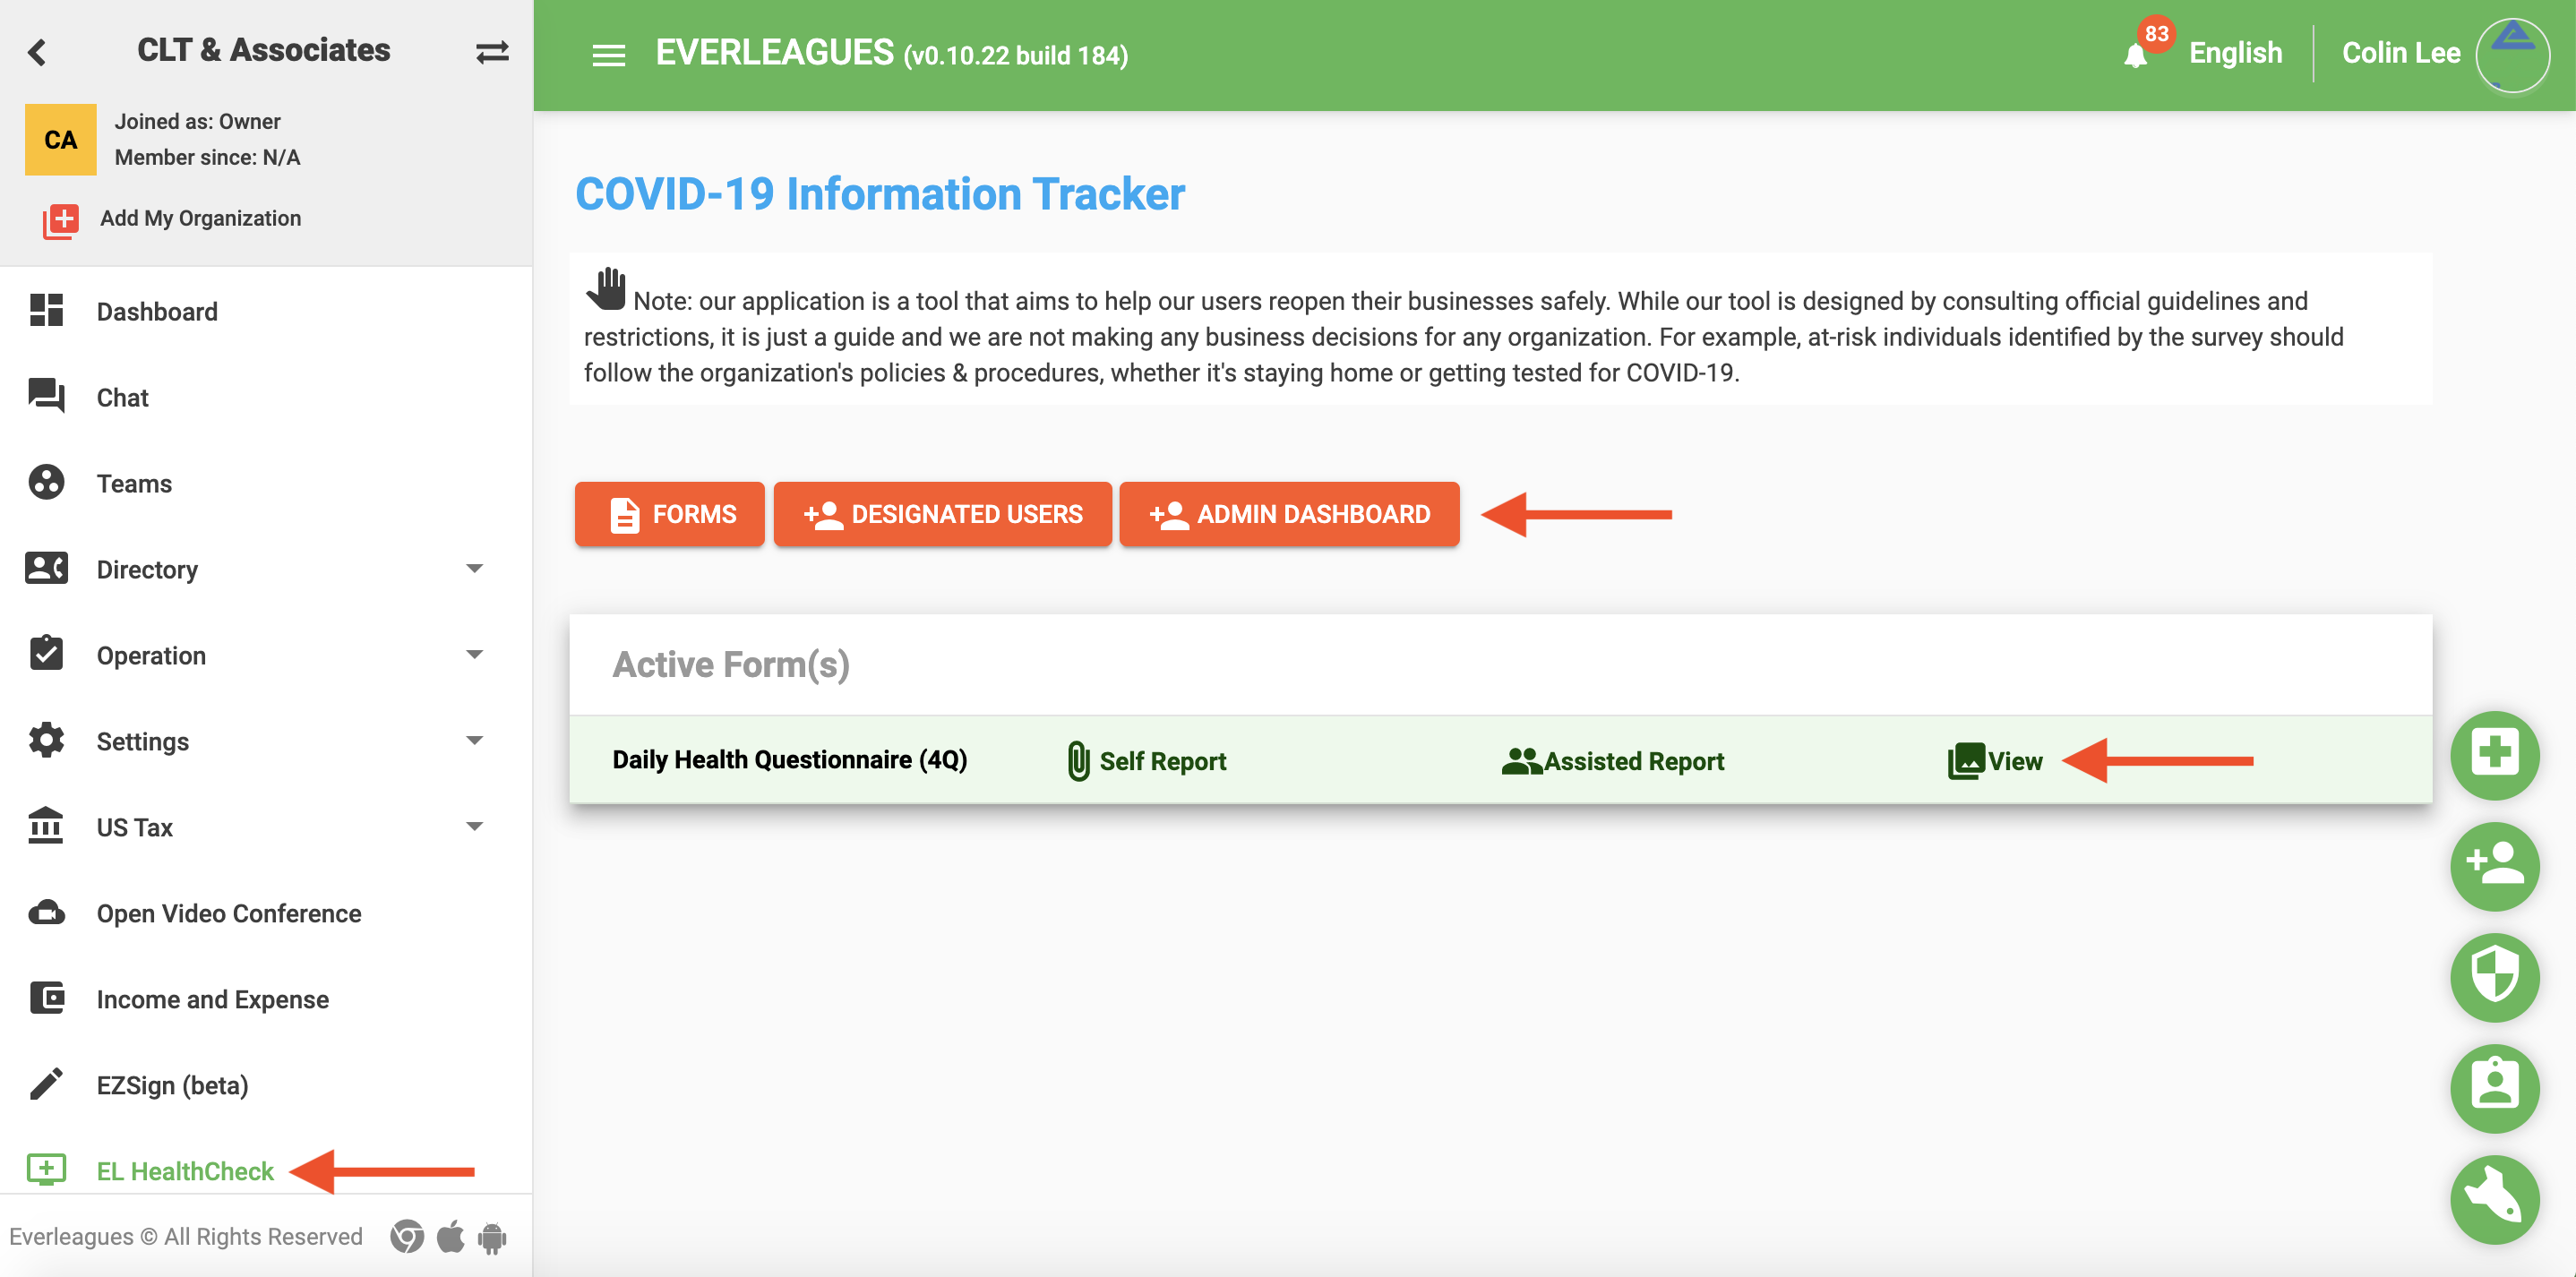Click the Designated Users button

pos(942,514)
